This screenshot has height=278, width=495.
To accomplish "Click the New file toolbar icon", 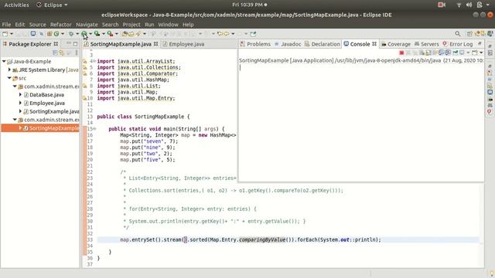I will click(5, 34).
